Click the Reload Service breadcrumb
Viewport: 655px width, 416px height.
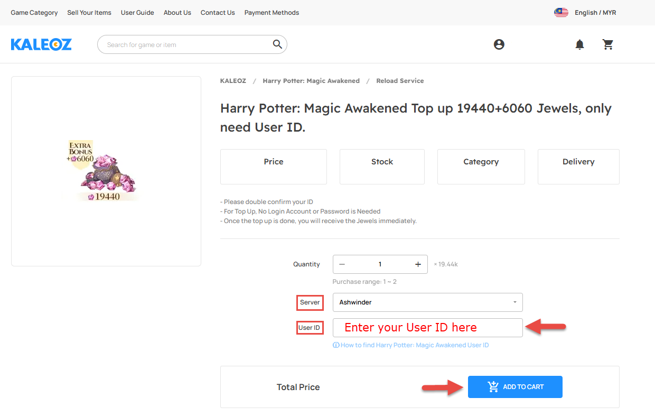coord(400,81)
